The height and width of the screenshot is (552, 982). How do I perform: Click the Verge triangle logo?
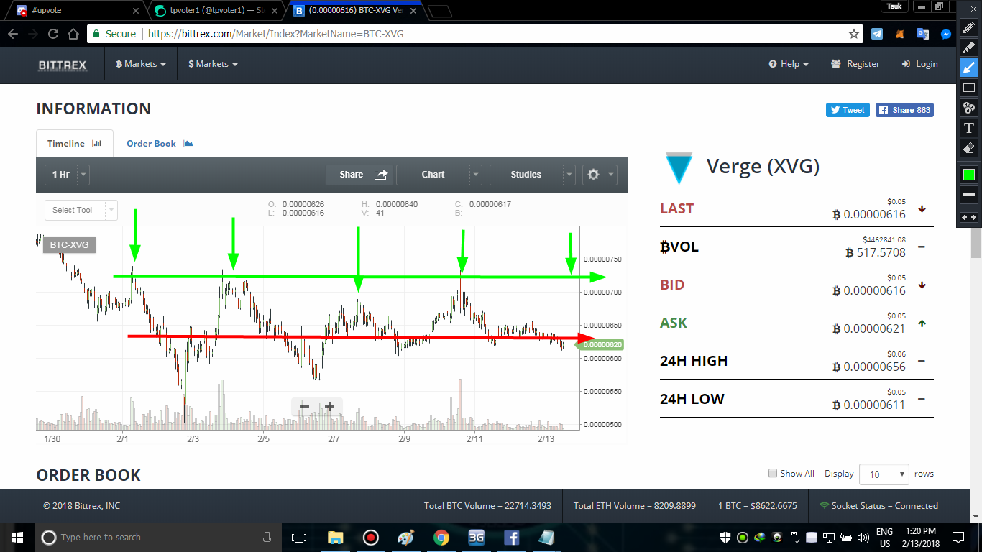pos(679,167)
